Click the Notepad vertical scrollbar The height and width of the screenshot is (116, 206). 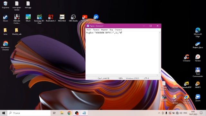(160, 53)
